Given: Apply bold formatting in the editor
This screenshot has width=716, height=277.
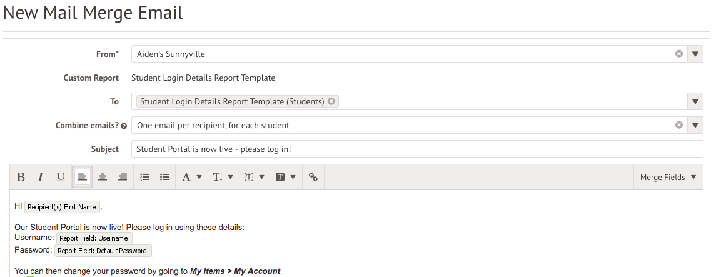Looking at the screenshot, I should tap(21, 178).
